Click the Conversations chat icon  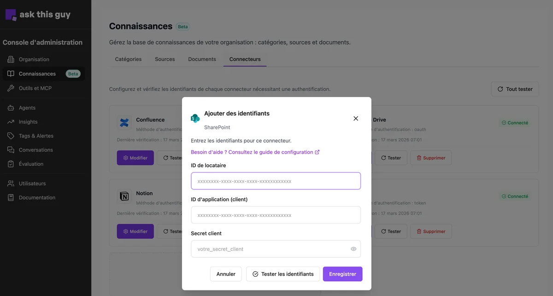11,150
